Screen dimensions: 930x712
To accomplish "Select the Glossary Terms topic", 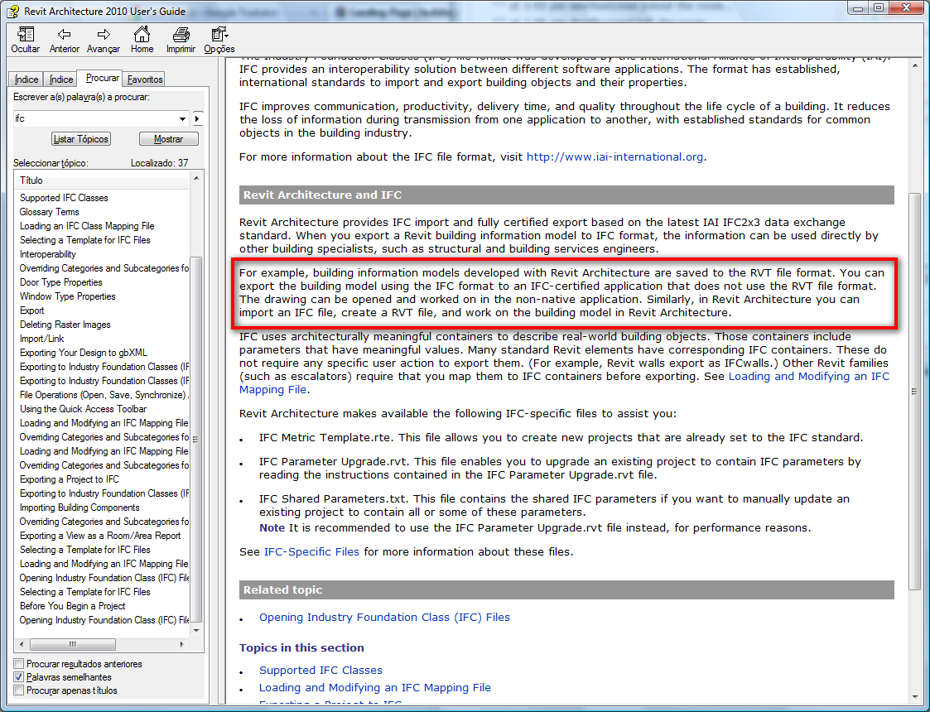I will (49, 212).
